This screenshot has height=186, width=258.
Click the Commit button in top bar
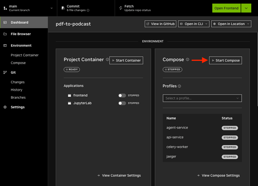point(86,8)
